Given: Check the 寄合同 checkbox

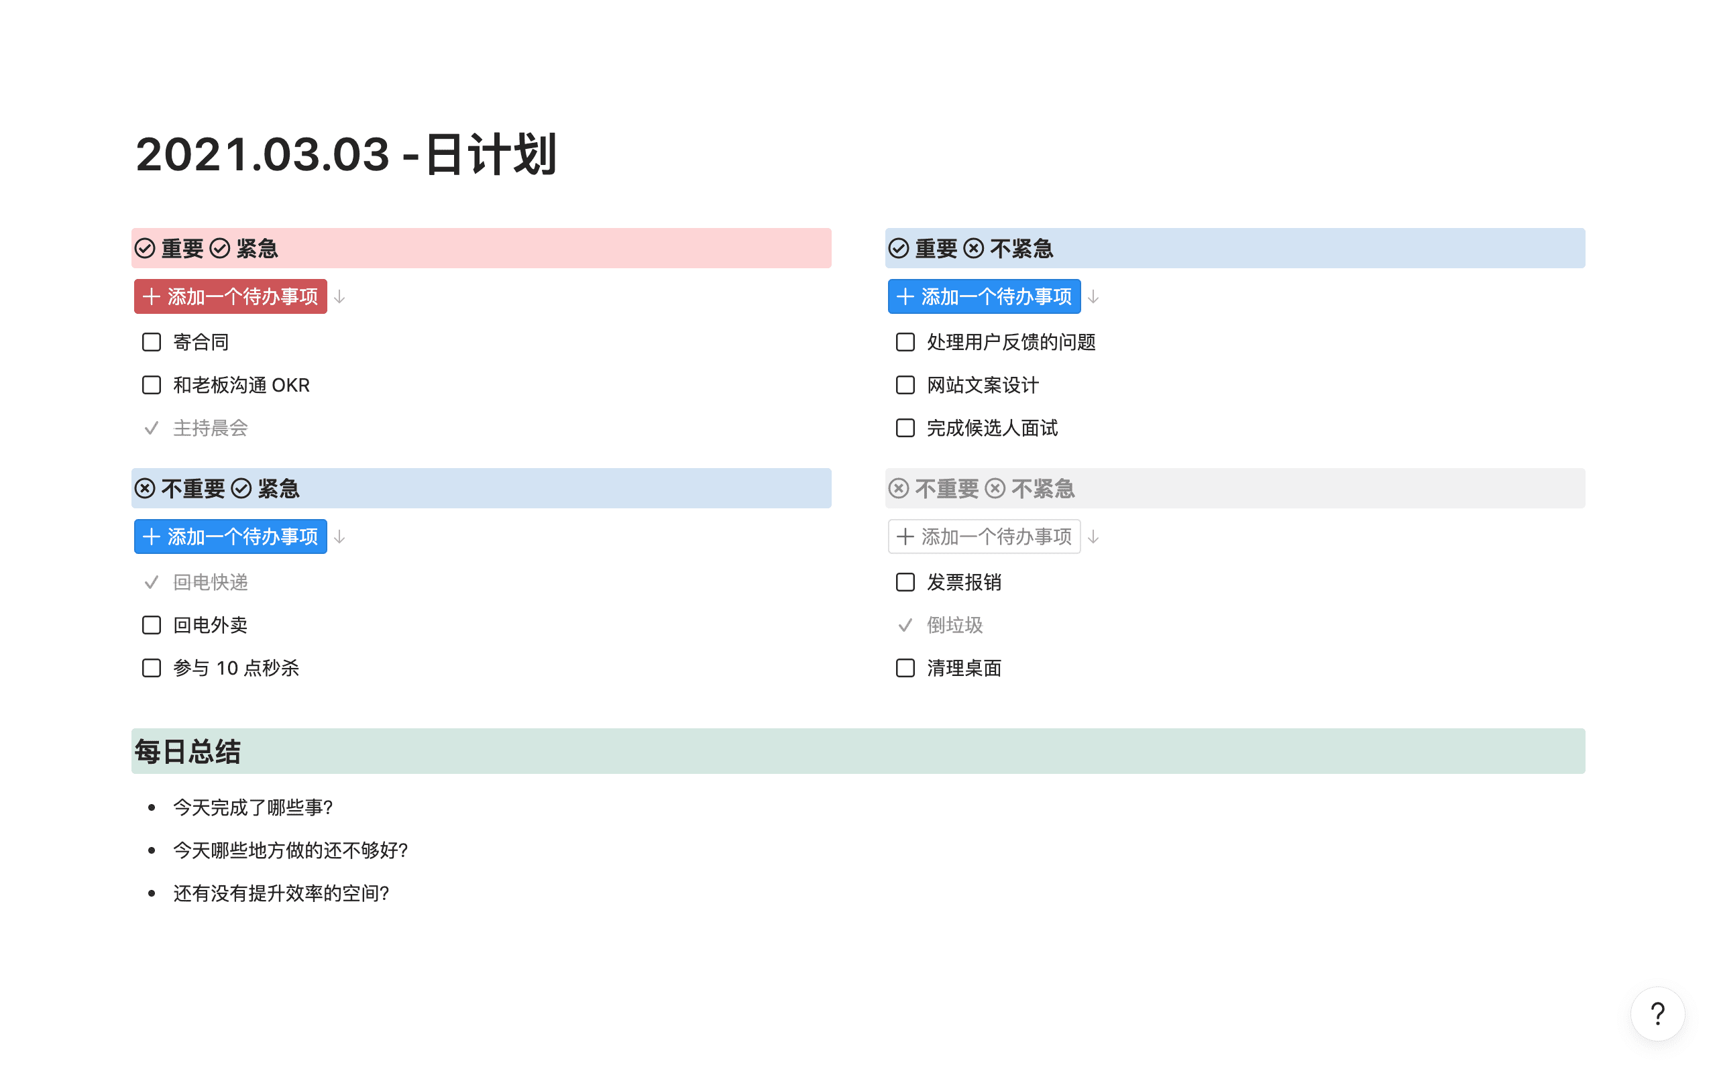Looking at the screenshot, I should (151, 342).
